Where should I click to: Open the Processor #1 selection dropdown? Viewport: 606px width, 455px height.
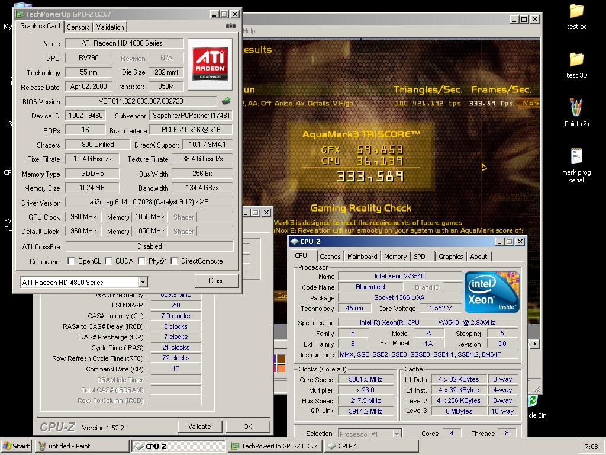(397, 434)
